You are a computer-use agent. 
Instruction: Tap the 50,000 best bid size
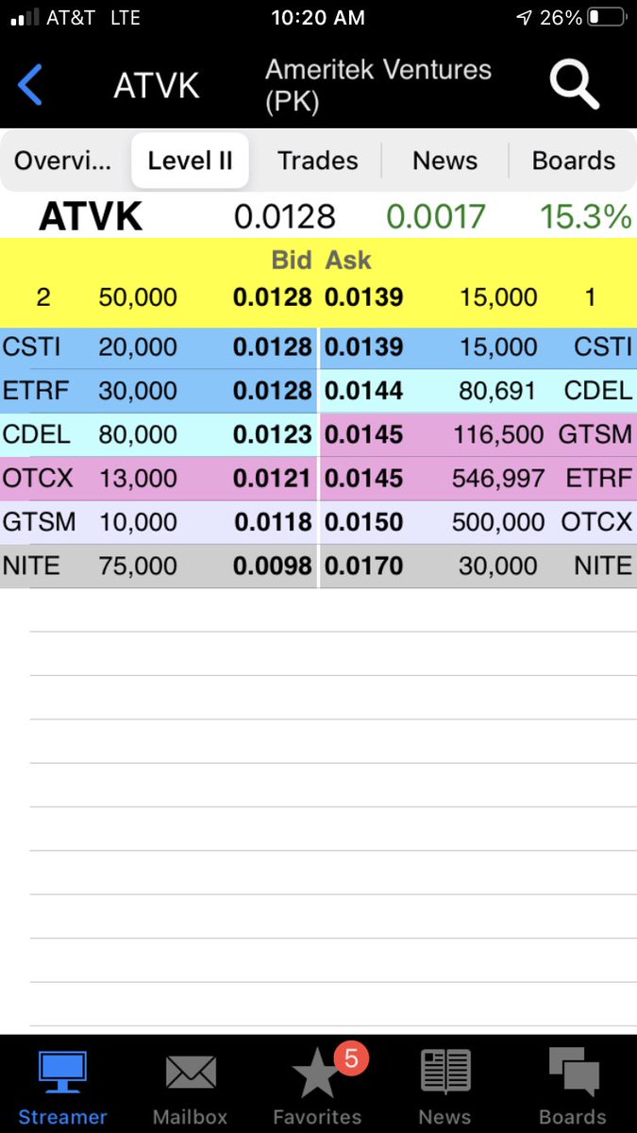point(138,297)
